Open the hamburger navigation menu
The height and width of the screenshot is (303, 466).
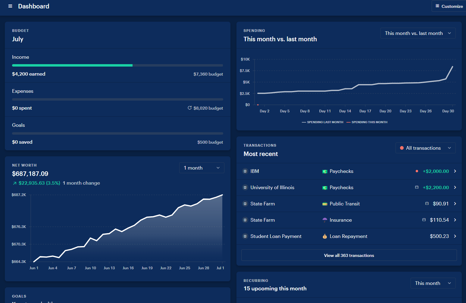[x=10, y=6]
